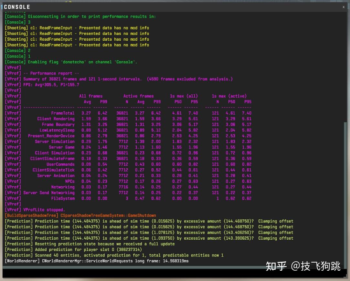The height and width of the screenshot is (281, 350).
Task: Select the 'Server Send Networking' row label
Action: click(49, 193)
